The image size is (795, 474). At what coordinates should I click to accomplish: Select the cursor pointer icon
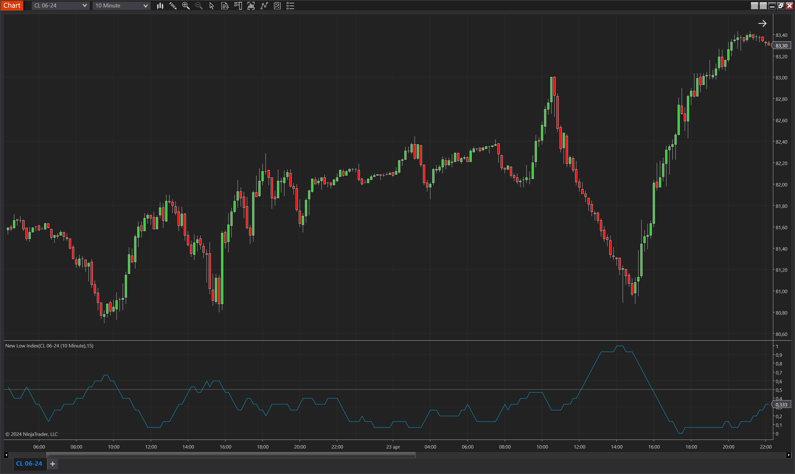tap(211, 6)
